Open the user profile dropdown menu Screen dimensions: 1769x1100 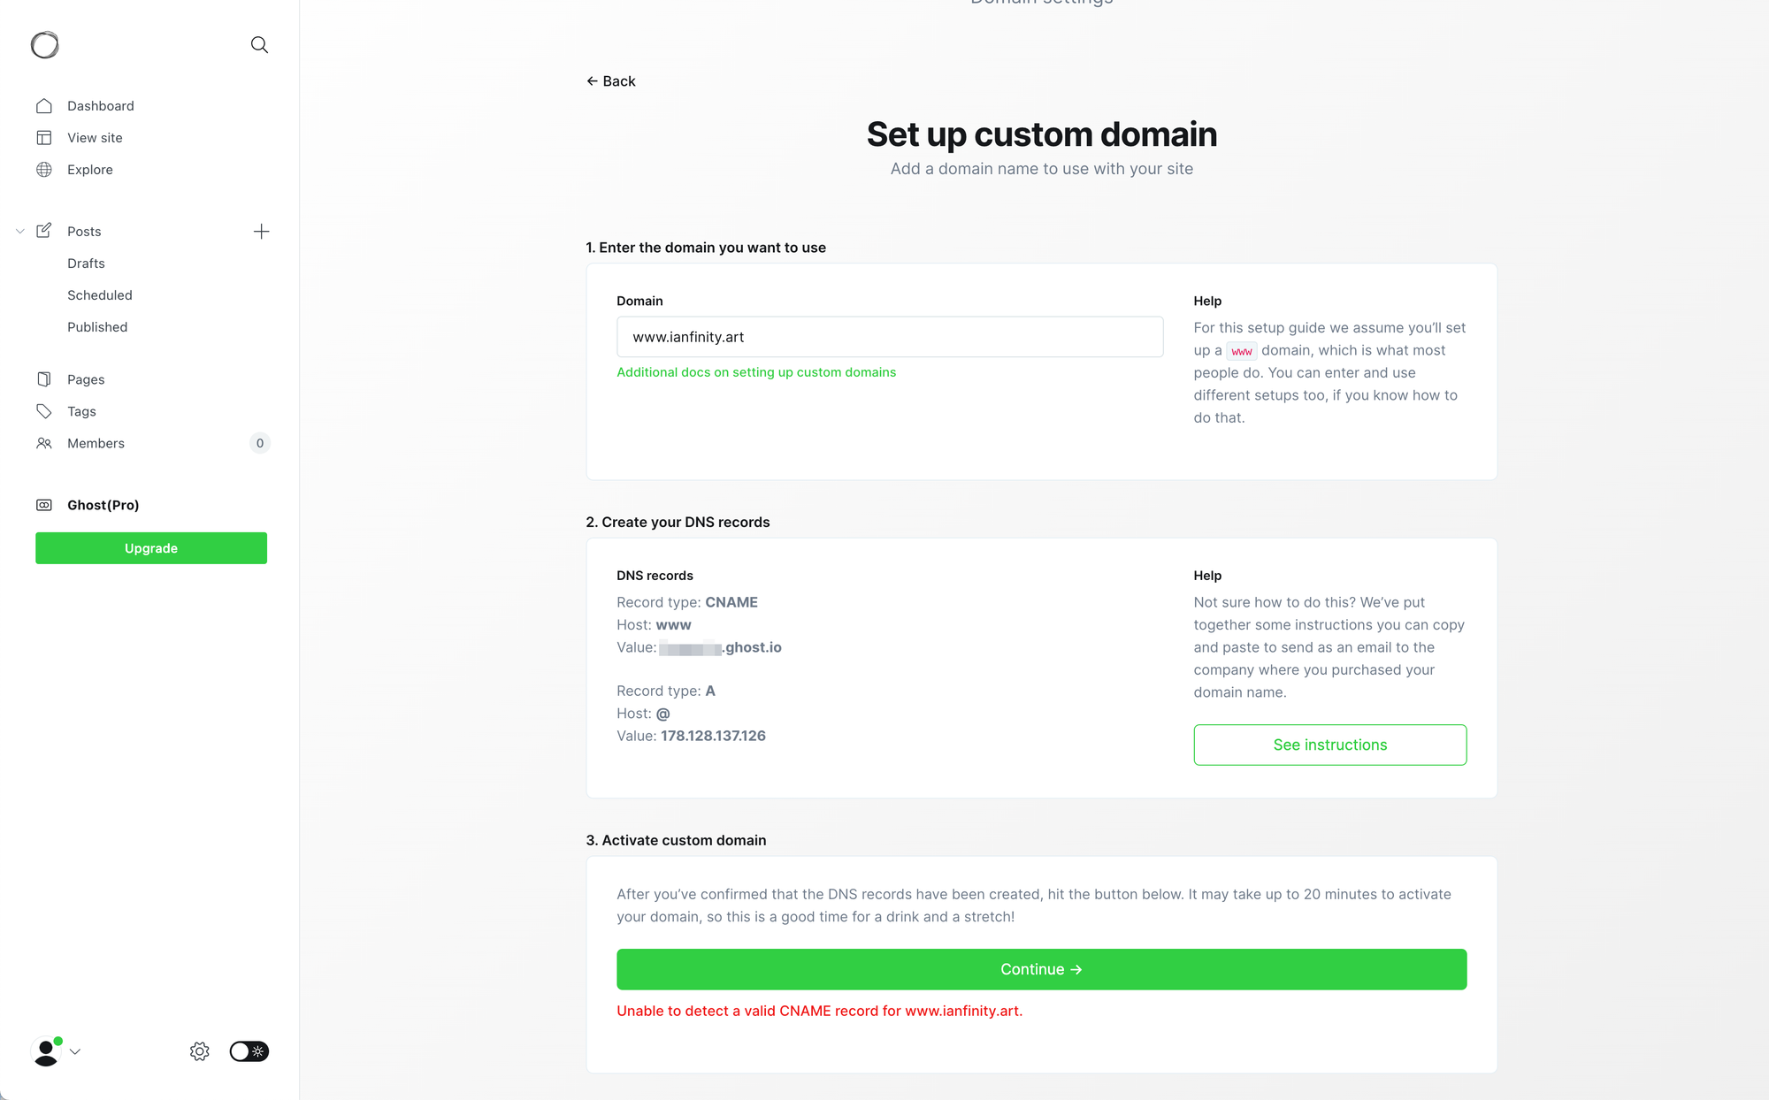(x=57, y=1051)
